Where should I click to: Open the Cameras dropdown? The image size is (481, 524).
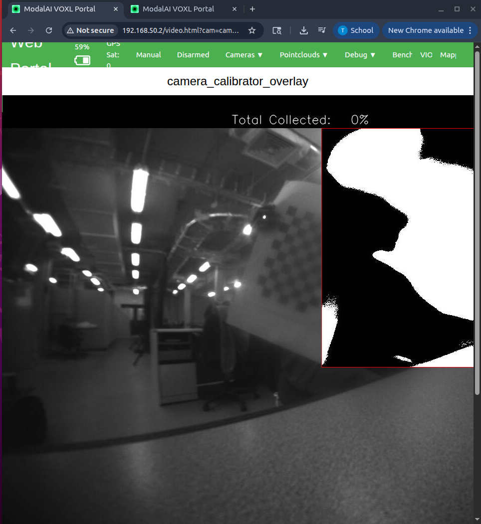(x=243, y=55)
